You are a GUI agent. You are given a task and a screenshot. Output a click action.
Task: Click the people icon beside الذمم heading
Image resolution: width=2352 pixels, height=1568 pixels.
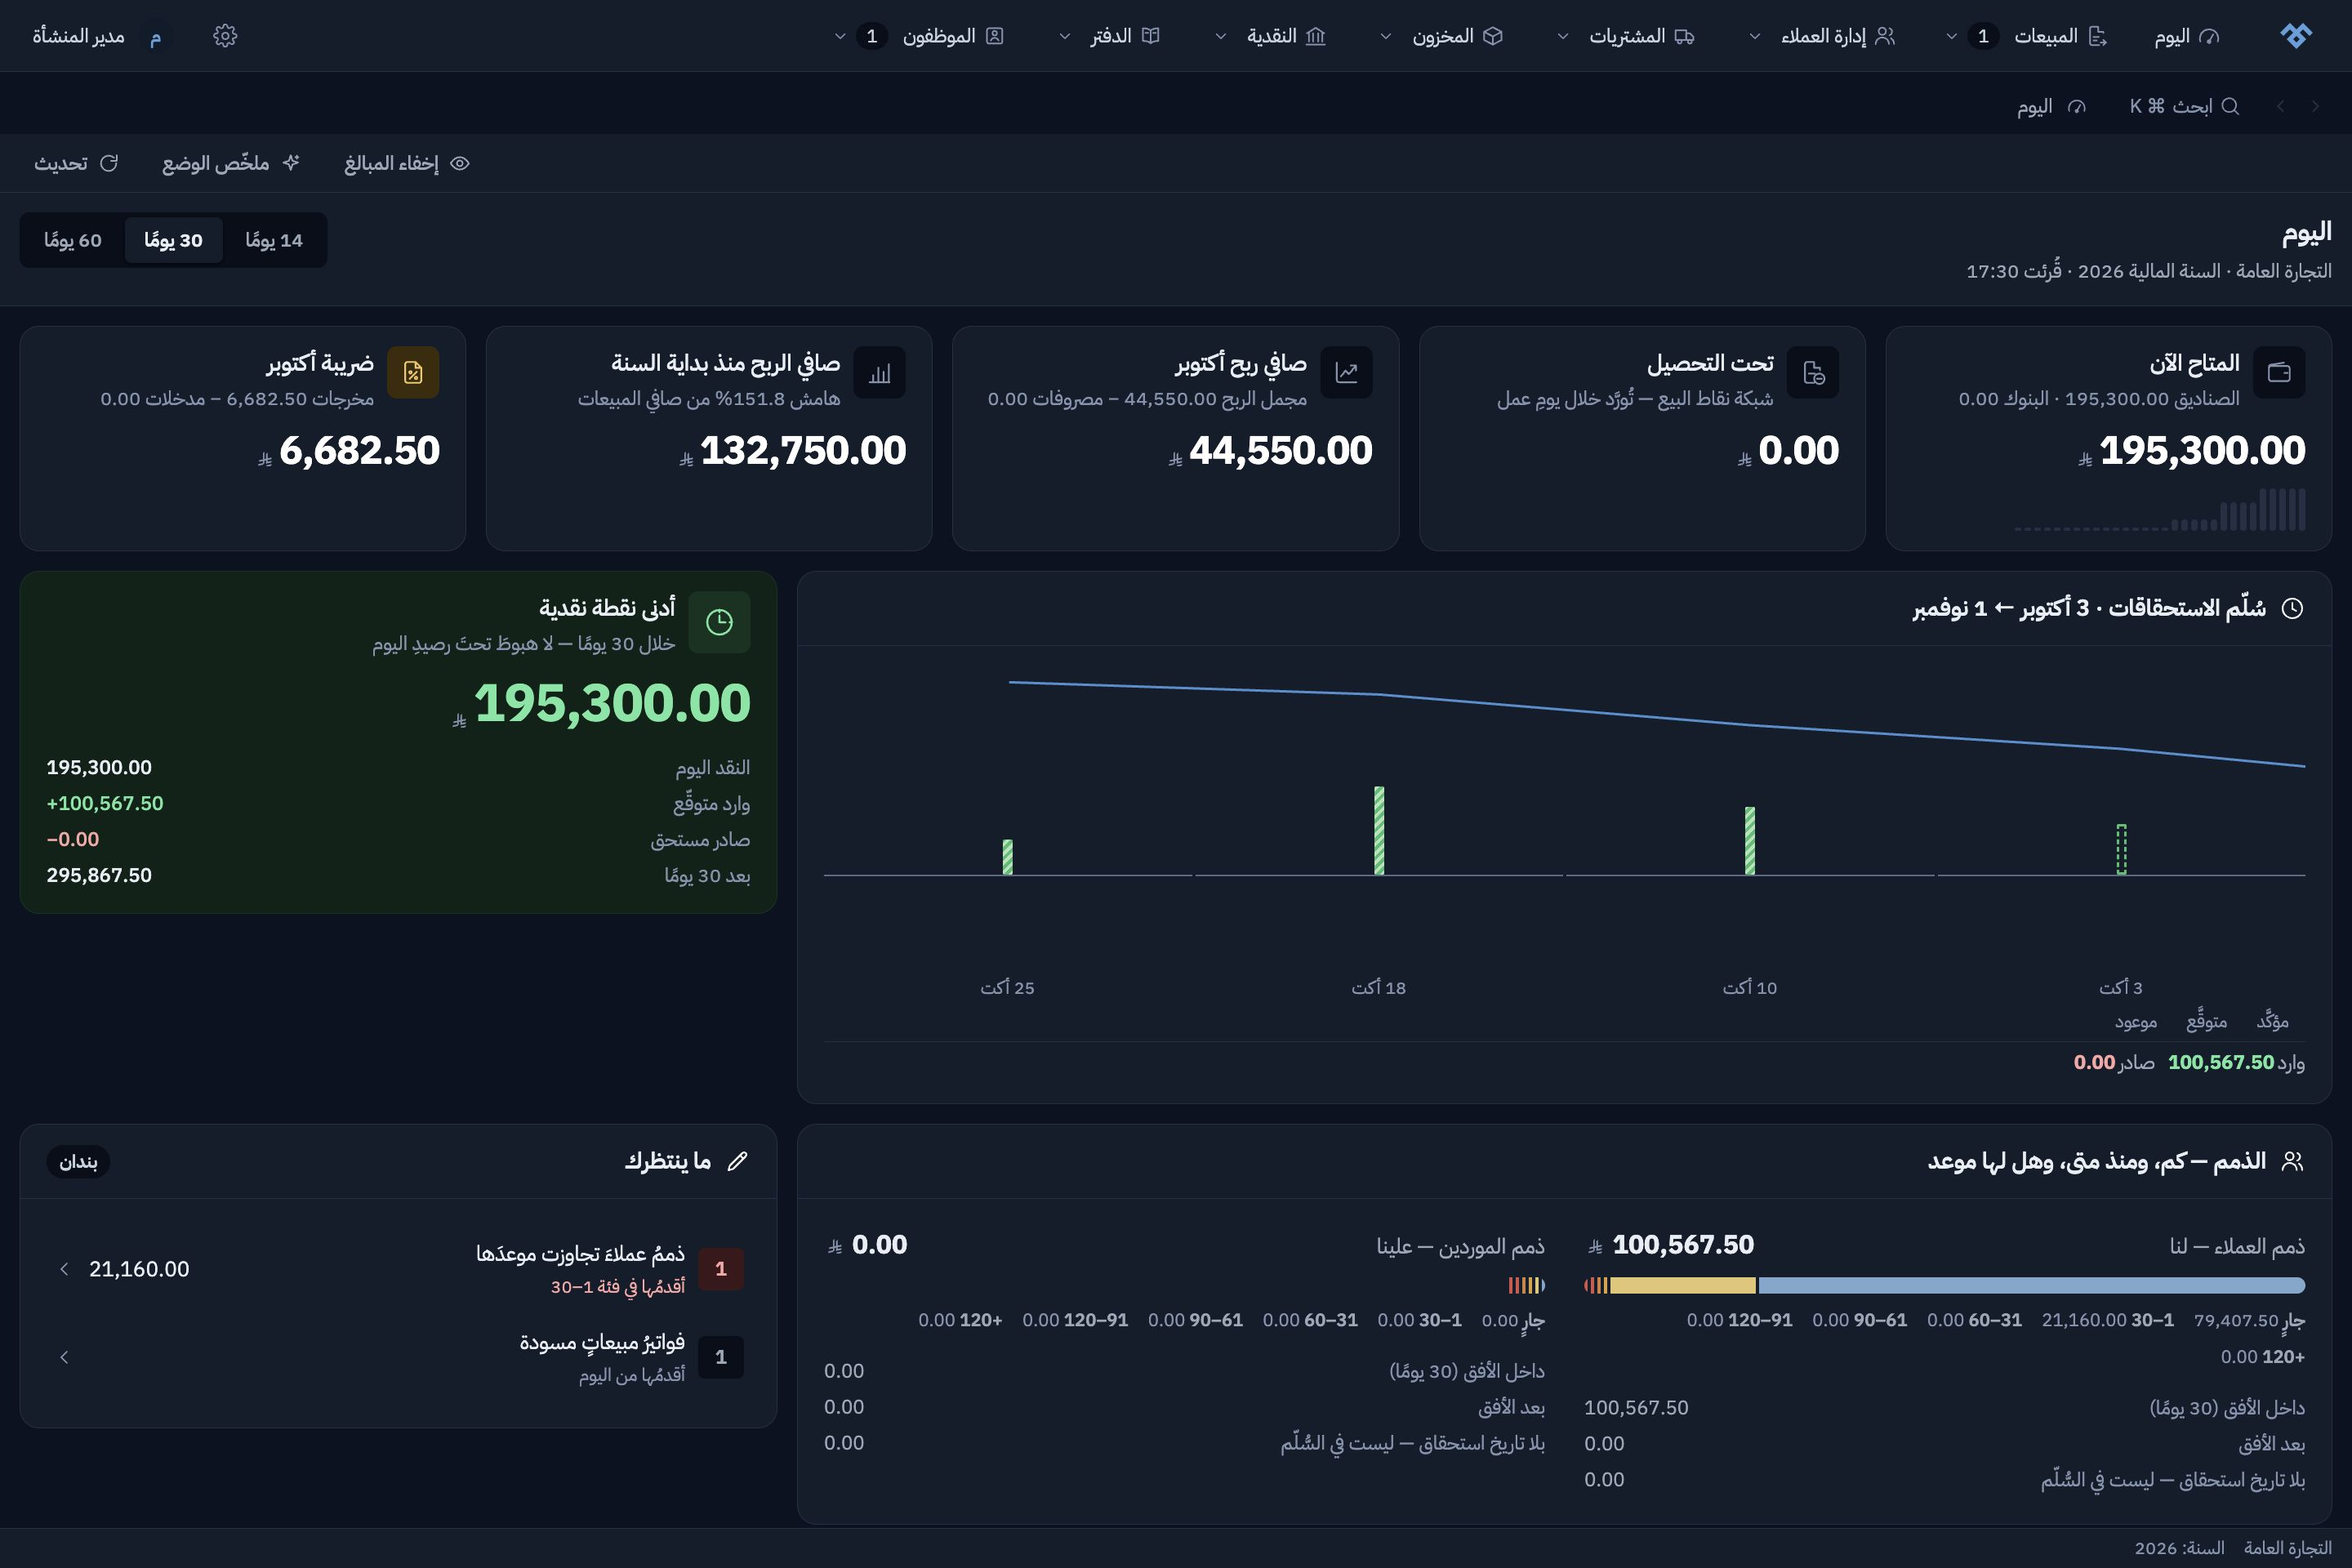click(x=2292, y=1161)
